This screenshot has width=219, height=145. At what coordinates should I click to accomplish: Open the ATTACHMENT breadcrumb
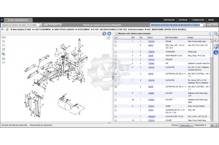click(83, 29)
